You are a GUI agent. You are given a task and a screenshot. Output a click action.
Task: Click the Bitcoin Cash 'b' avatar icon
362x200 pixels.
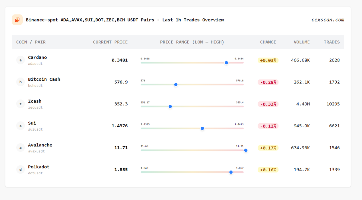(x=21, y=82)
